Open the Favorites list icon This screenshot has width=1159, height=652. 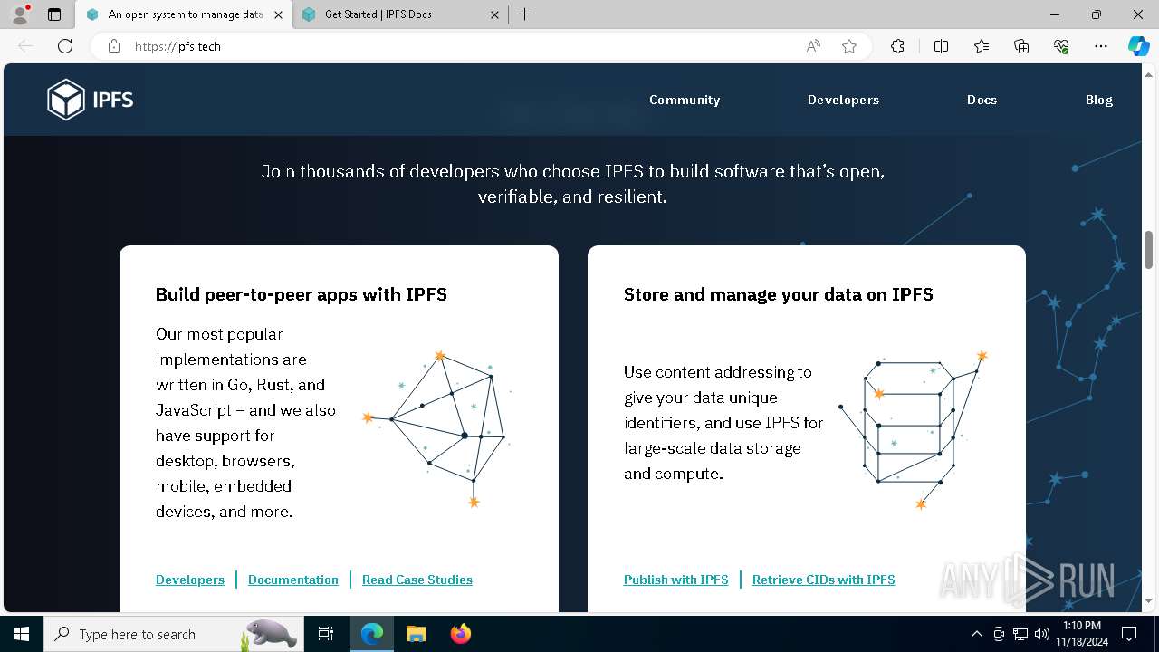coord(982,46)
